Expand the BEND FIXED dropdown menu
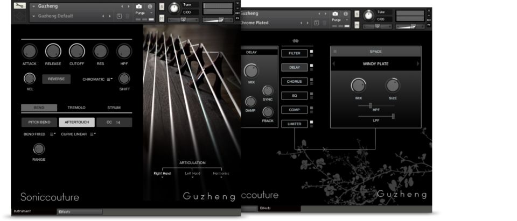 [x=53, y=134]
